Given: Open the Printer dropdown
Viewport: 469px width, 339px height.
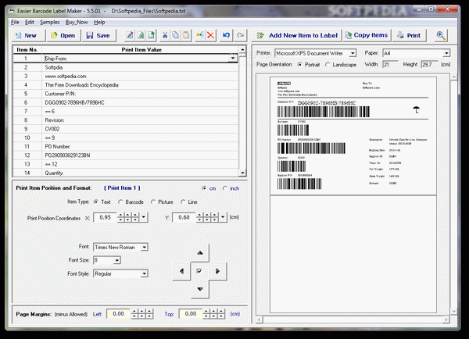Looking at the screenshot, I should [353, 53].
